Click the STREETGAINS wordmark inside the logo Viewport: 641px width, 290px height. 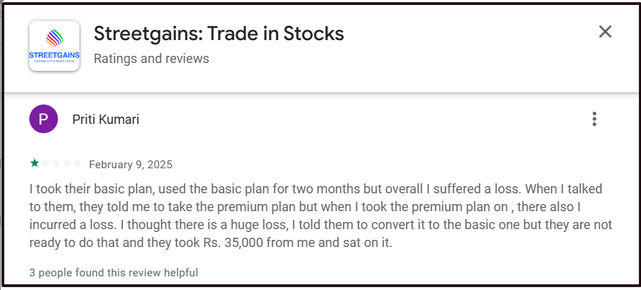click(x=54, y=56)
